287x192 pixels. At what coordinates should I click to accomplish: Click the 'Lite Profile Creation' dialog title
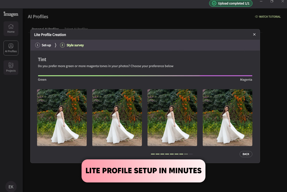[x=50, y=35]
